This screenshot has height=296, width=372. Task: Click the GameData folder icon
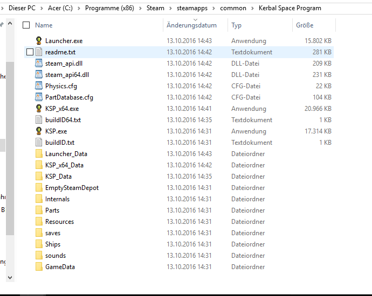click(x=39, y=267)
